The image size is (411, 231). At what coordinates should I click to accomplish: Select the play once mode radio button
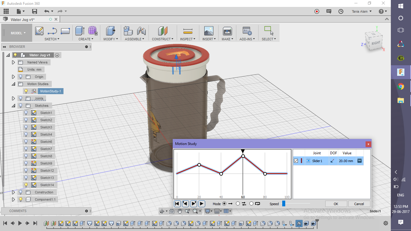click(x=224, y=204)
